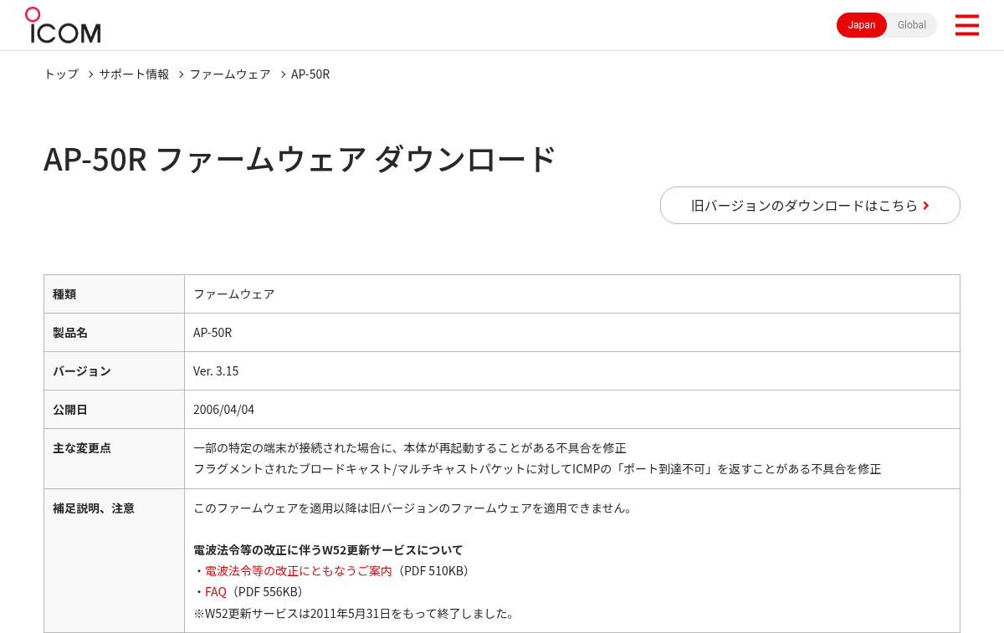1004x633 pixels.
Task: Select the バージョン row header
Action: click(114, 370)
